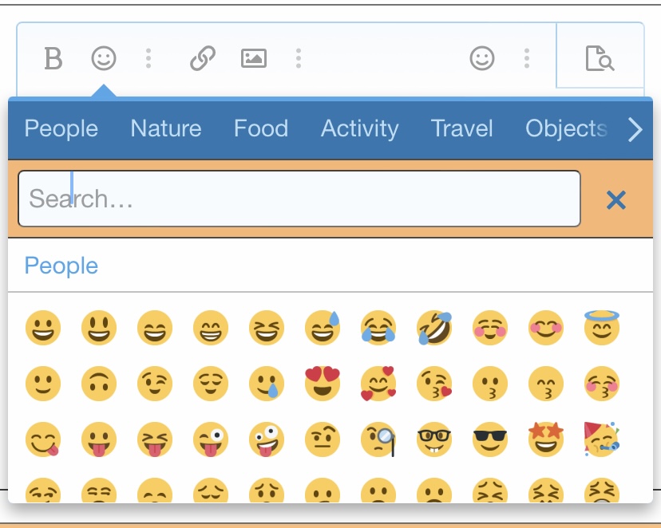The height and width of the screenshot is (528, 661).
Task: Clear emoji search with the X button
Action: 615,199
